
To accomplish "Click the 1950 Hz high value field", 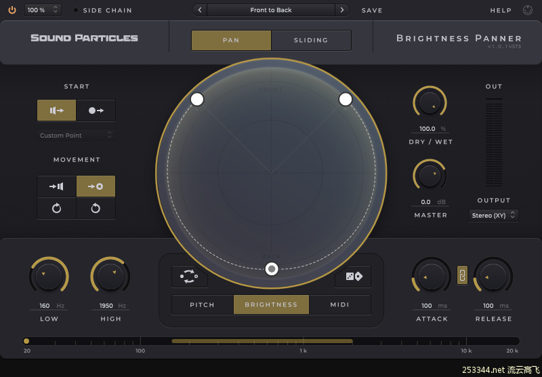I will (x=110, y=306).
